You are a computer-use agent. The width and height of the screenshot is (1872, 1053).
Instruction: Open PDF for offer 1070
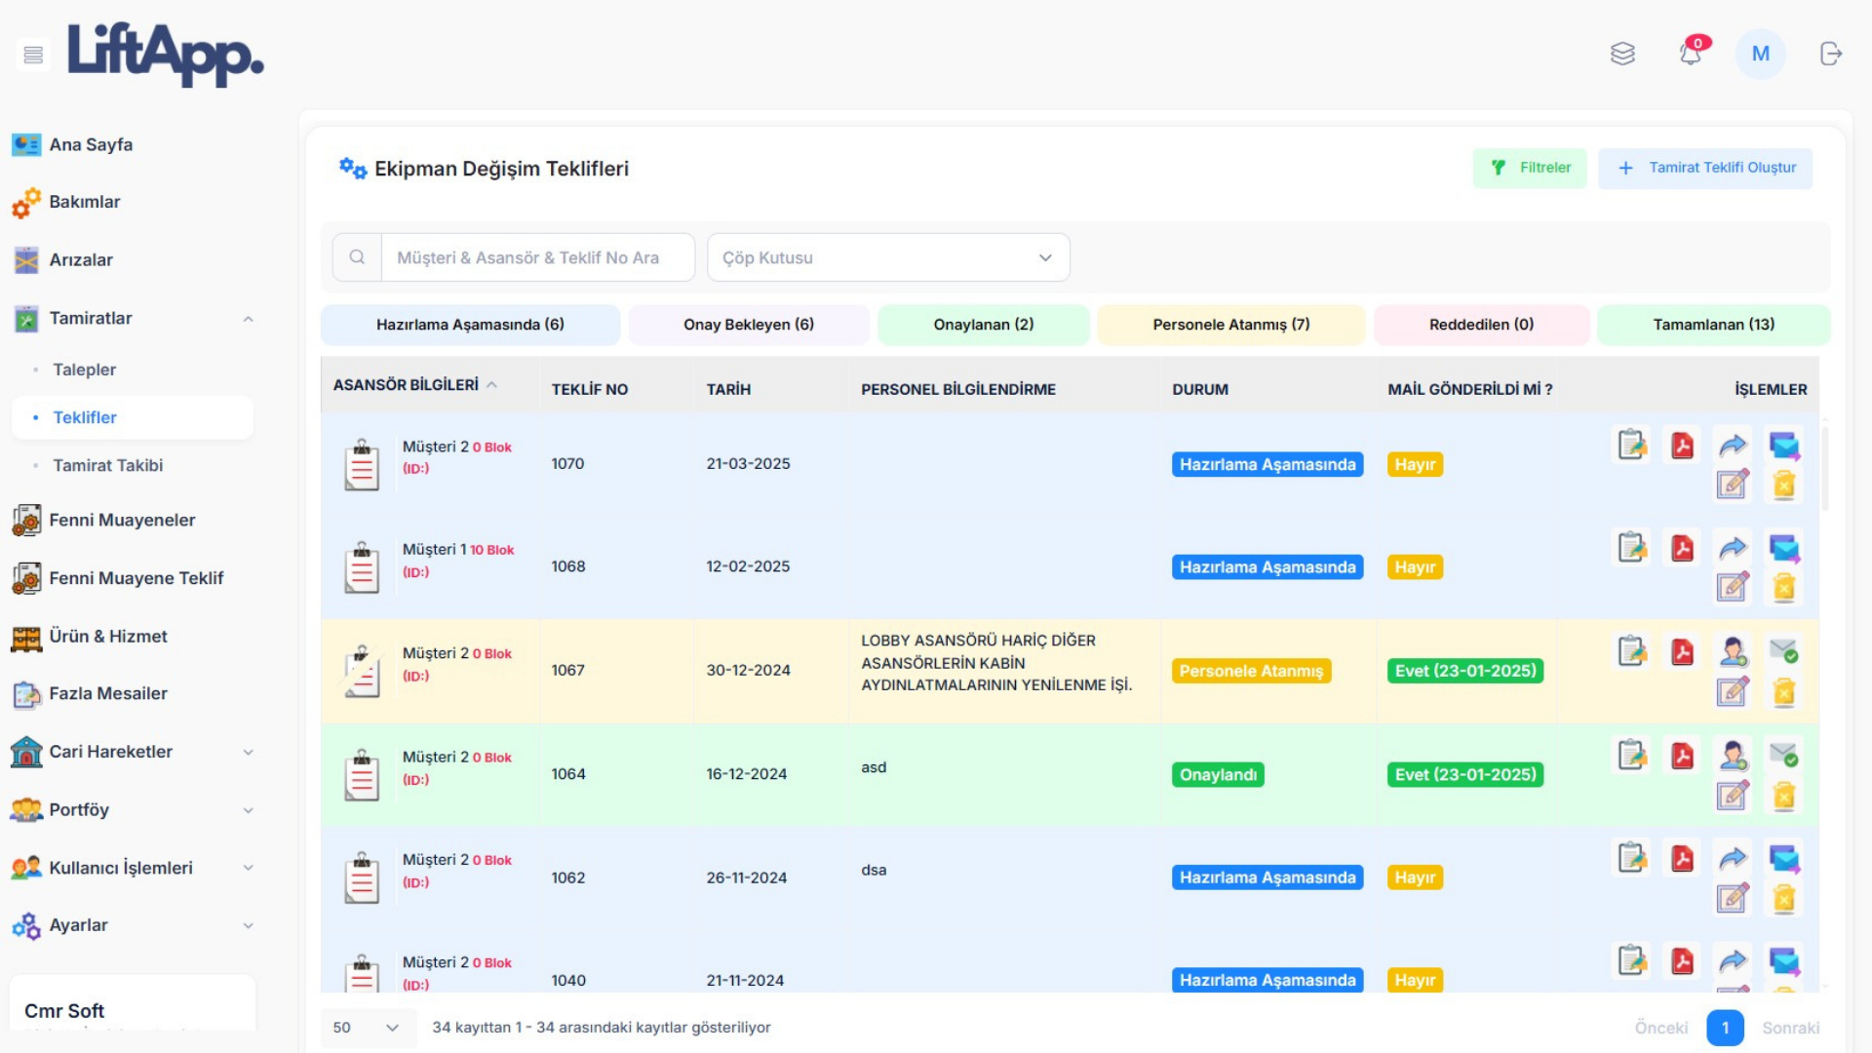pyautogui.click(x=1682, y=446)
